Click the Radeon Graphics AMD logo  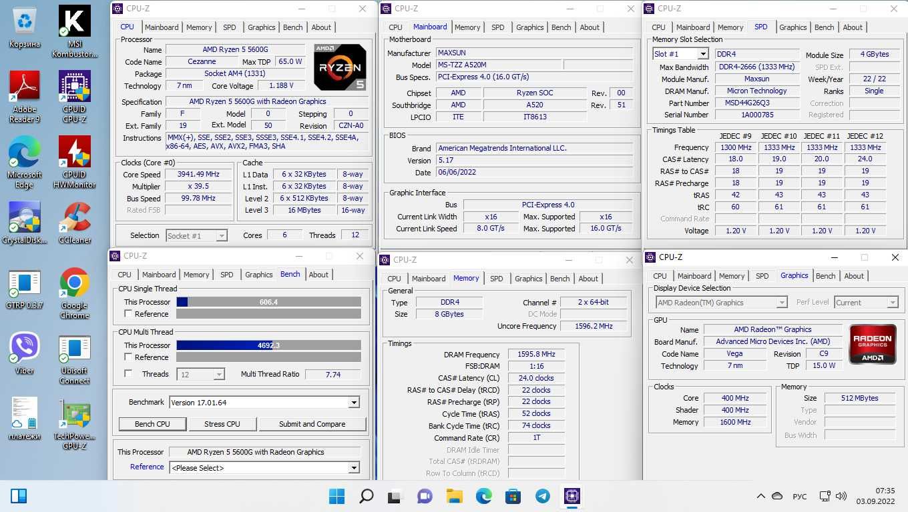[872, 344]
